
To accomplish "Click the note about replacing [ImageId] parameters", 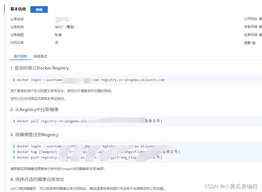I will click(x=58, y=169).
